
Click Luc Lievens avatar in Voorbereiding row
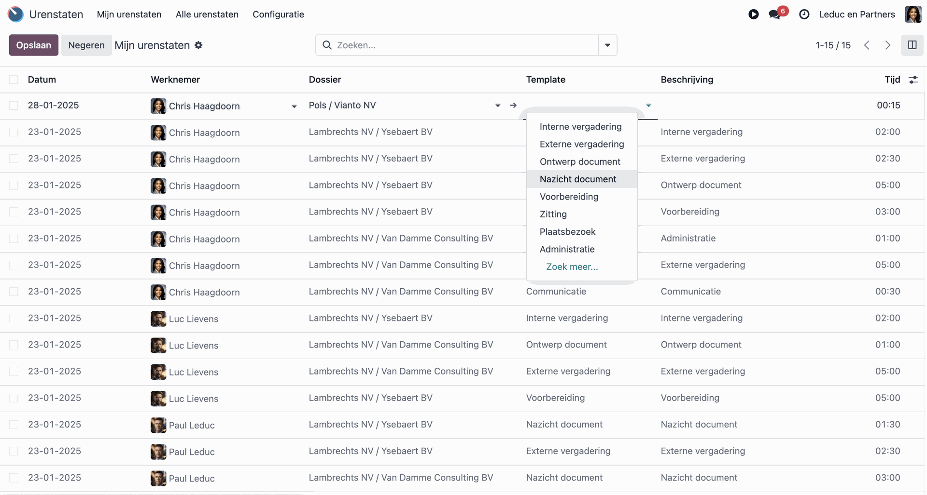(x=158, y=399)
